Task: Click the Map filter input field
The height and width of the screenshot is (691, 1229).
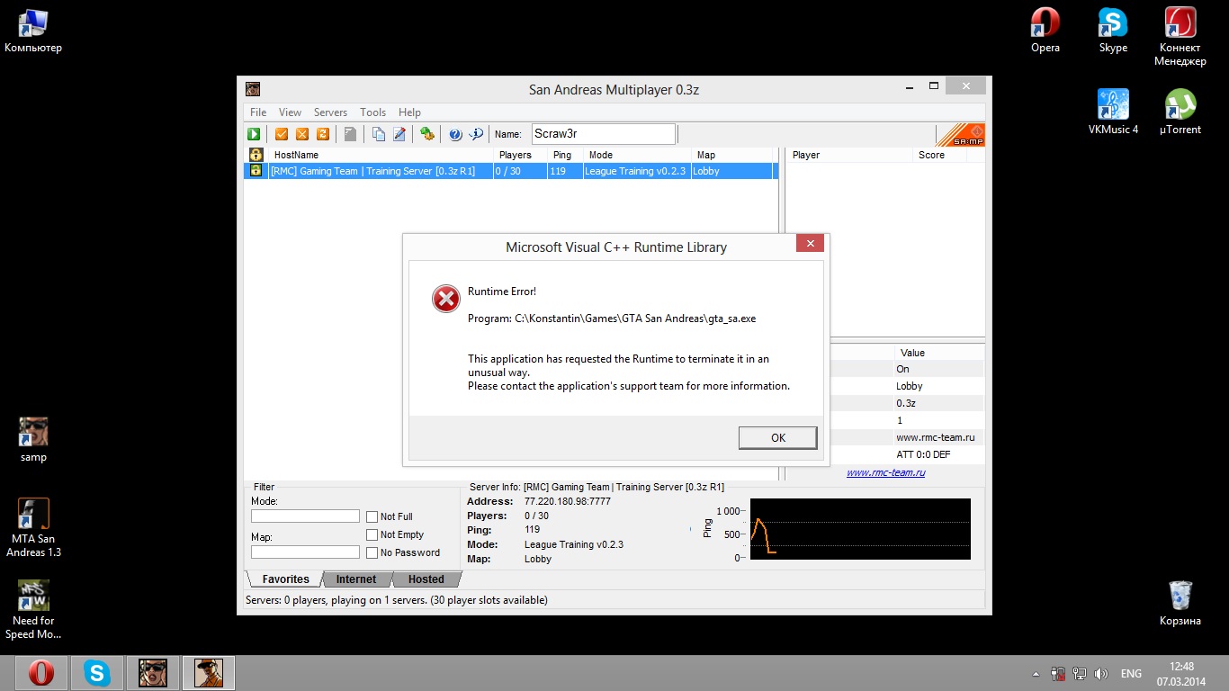Action: [305, 552]
